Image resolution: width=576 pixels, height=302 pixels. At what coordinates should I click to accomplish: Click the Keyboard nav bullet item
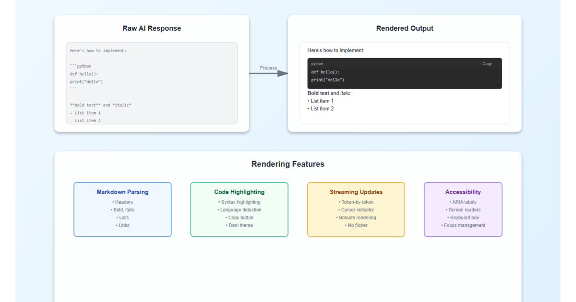point(463,218)
